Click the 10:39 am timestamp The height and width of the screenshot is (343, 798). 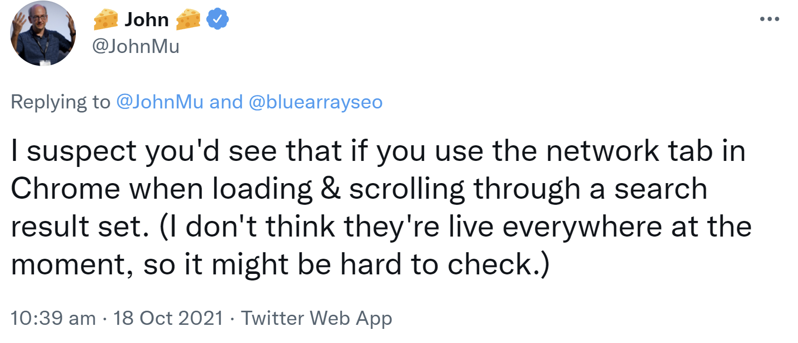click(53, 318)
